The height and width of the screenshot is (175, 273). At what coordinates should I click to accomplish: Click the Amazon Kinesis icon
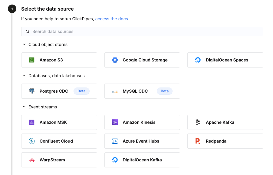(115, 122)
